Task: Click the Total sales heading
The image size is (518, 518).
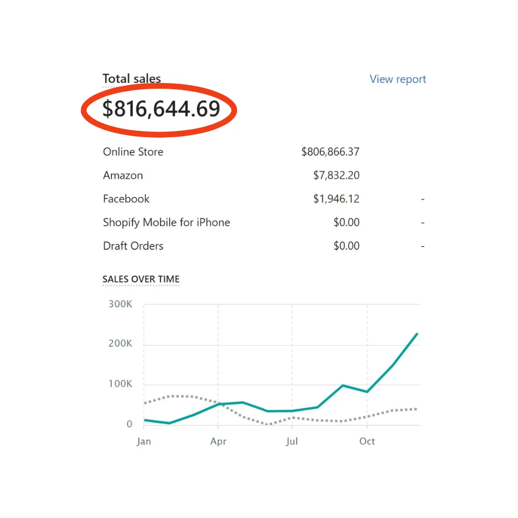Action: [x=131, y=79]
